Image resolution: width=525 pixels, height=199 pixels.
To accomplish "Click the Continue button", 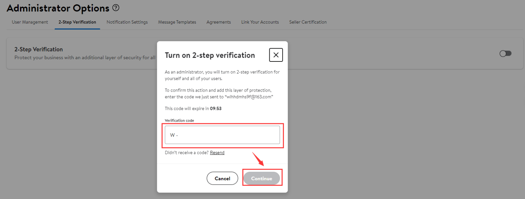I will point(262,178).
